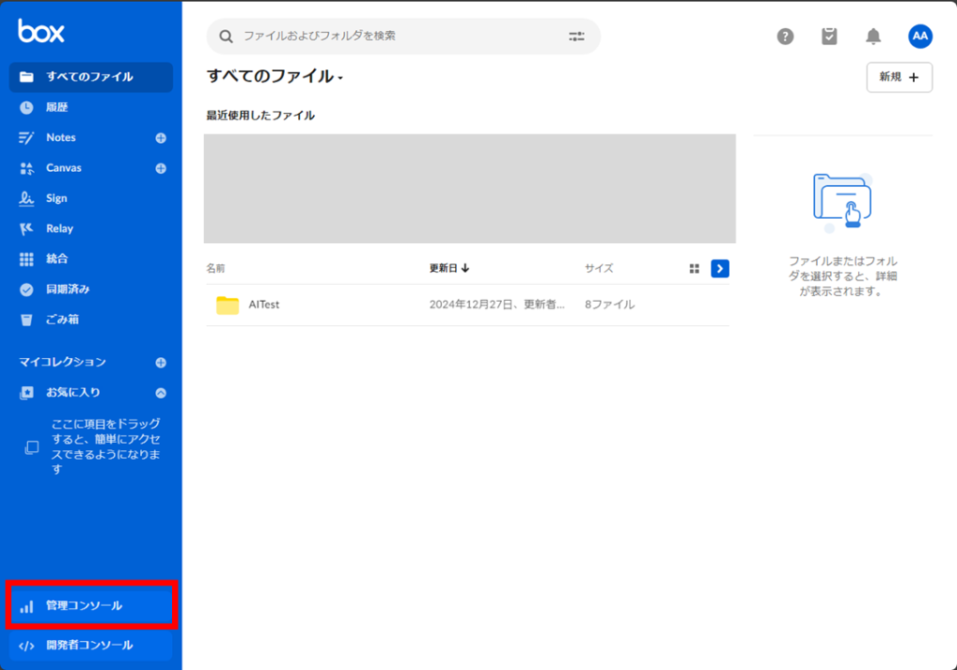Open the help icon
Image resolution: width=957 pixels, height=670 pixels.
(x=785, y=36)
